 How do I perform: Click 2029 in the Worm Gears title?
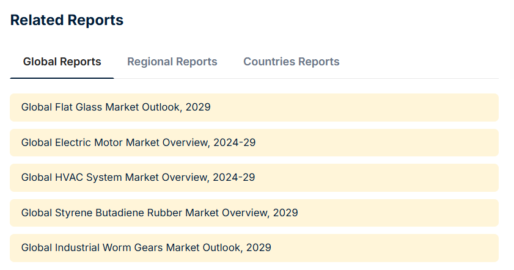tap(259, 248)
